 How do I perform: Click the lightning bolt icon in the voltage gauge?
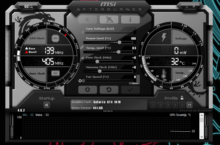pos(164,37)
